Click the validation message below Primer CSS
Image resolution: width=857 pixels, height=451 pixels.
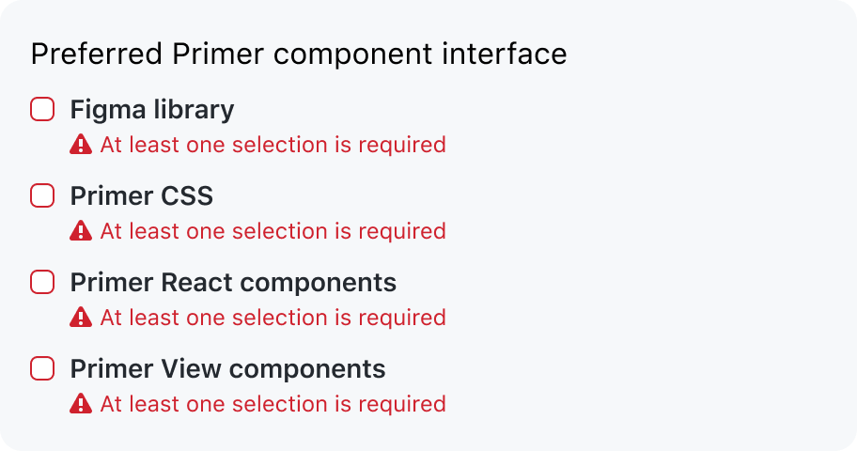point(273,231)
